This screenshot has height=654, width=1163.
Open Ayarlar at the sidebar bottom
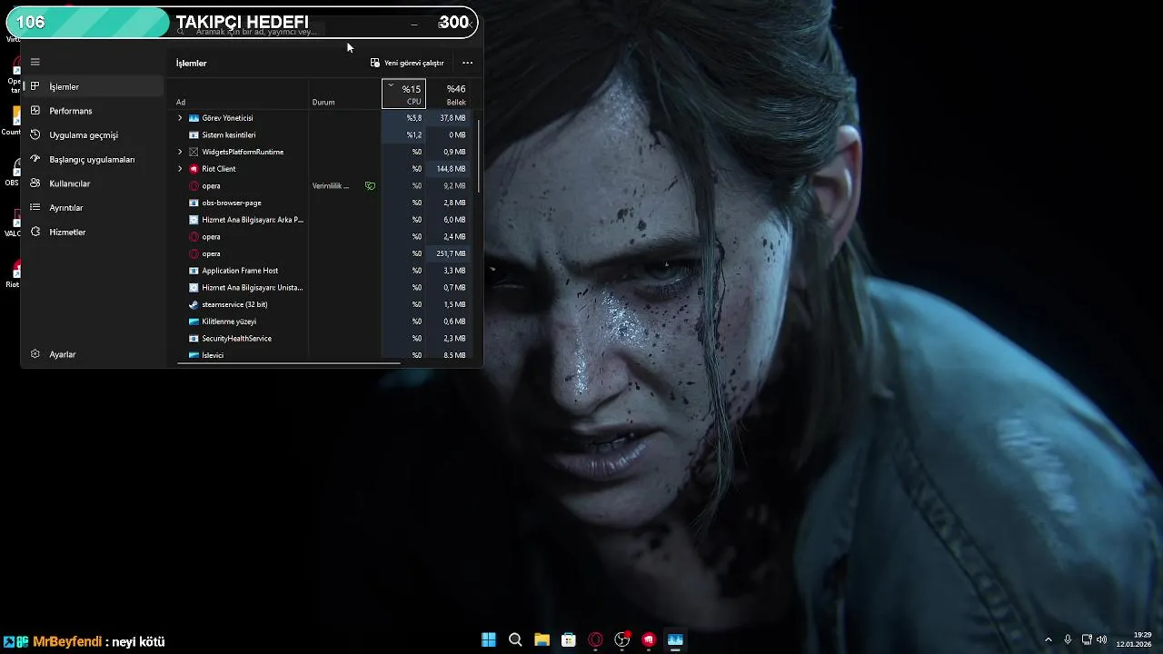pyautogui.click(x=94, y=354)
